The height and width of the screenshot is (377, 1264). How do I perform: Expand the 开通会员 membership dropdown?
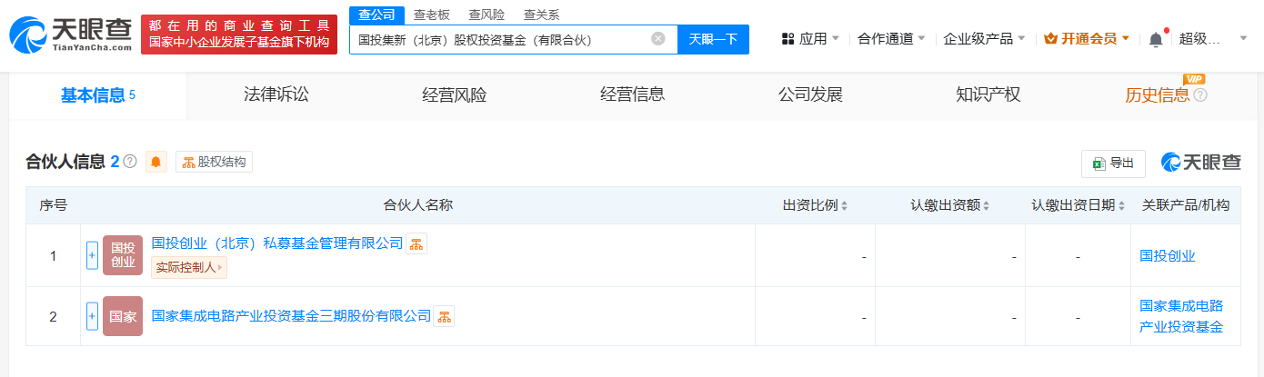1087,39
